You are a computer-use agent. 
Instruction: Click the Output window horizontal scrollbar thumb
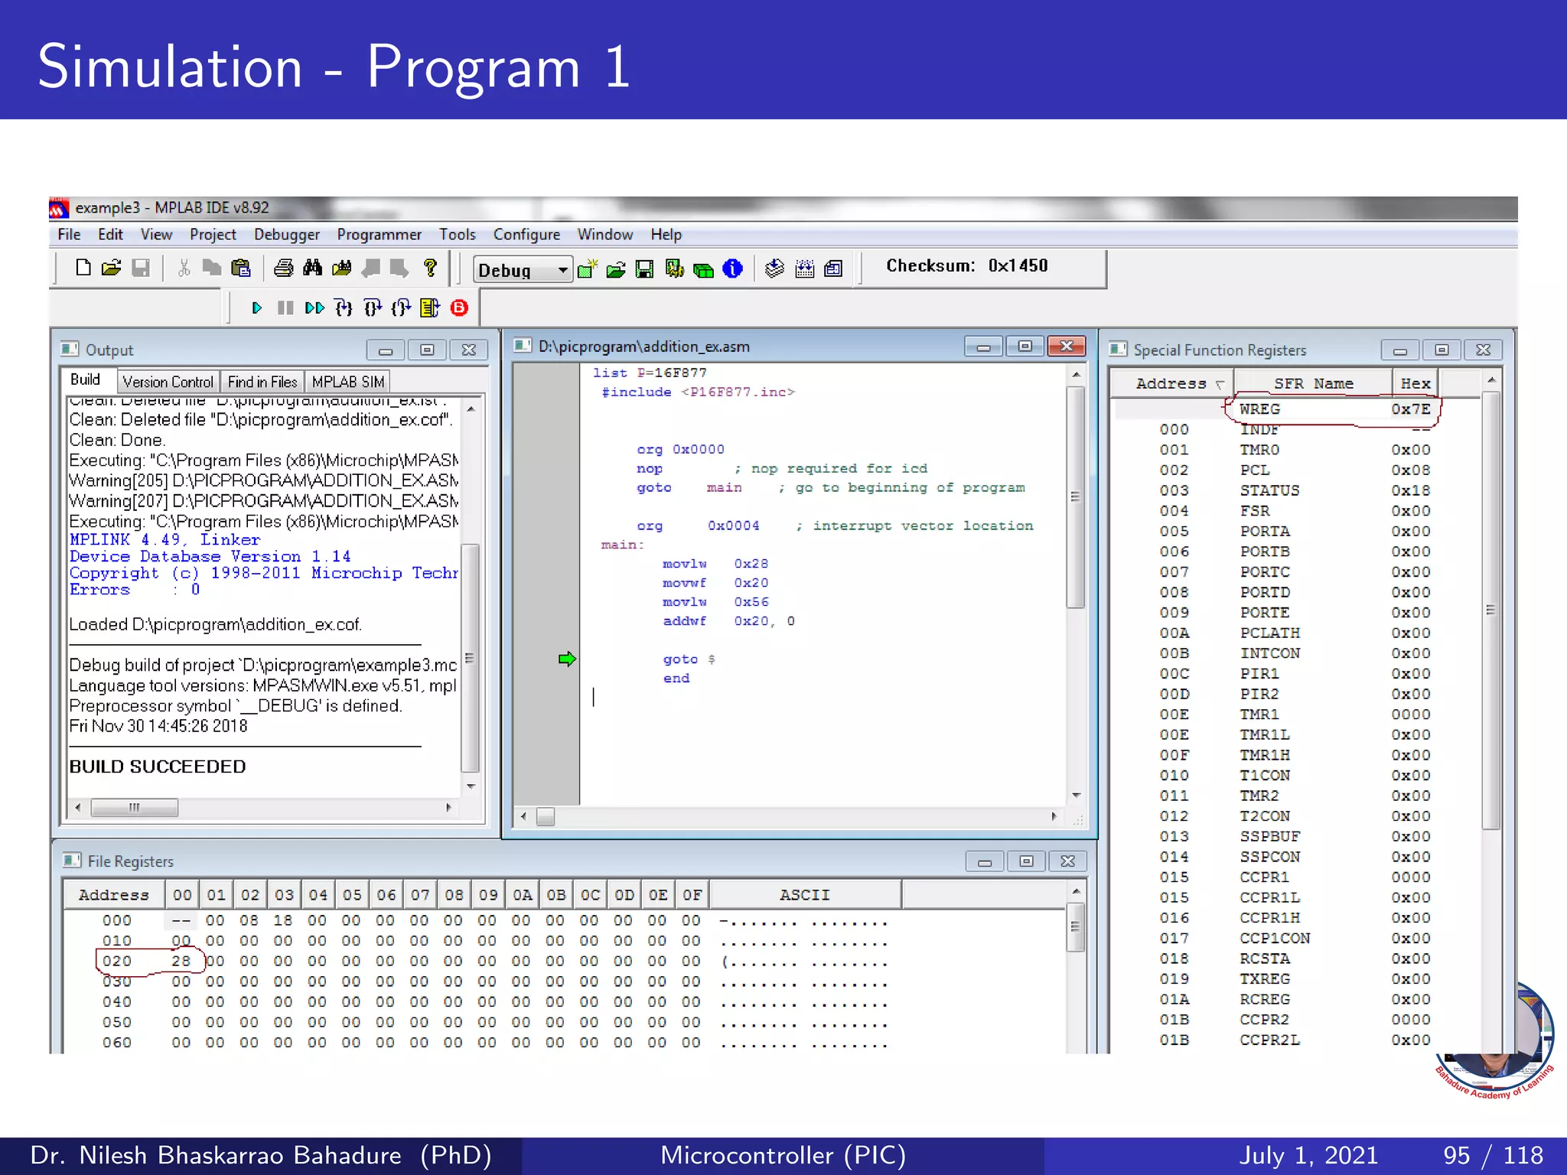134,807
